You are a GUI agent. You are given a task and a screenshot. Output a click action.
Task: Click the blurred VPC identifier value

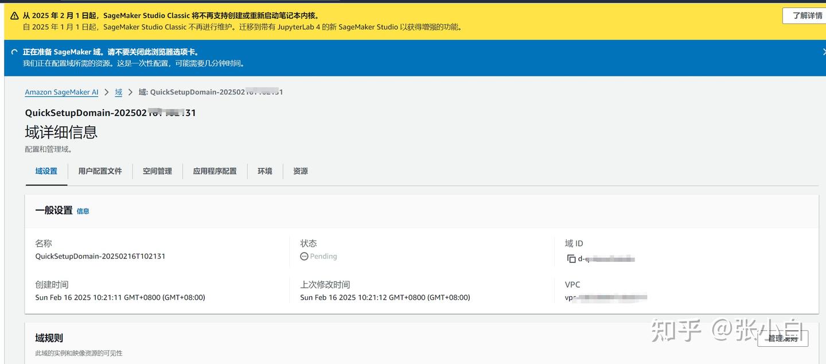click(606, 299)
